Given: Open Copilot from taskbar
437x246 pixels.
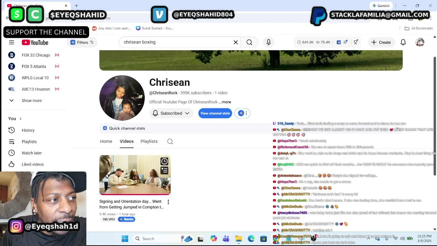Looking at the screenshot, I should click(213, 238).
